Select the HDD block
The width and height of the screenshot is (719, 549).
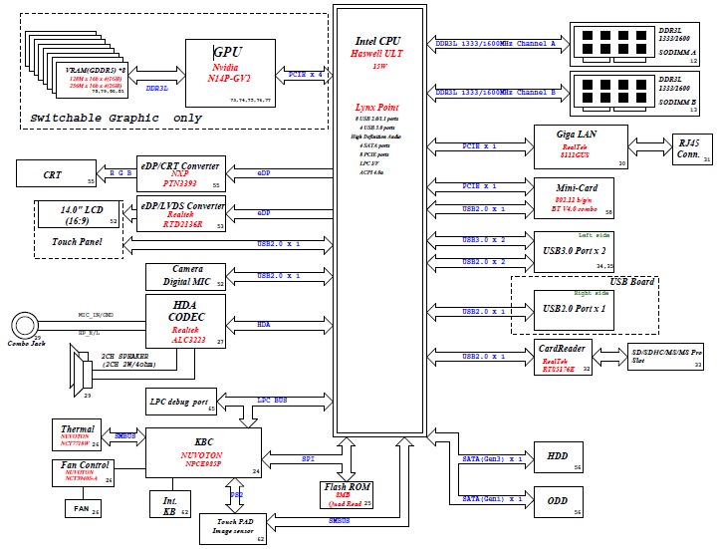(559, 457)
